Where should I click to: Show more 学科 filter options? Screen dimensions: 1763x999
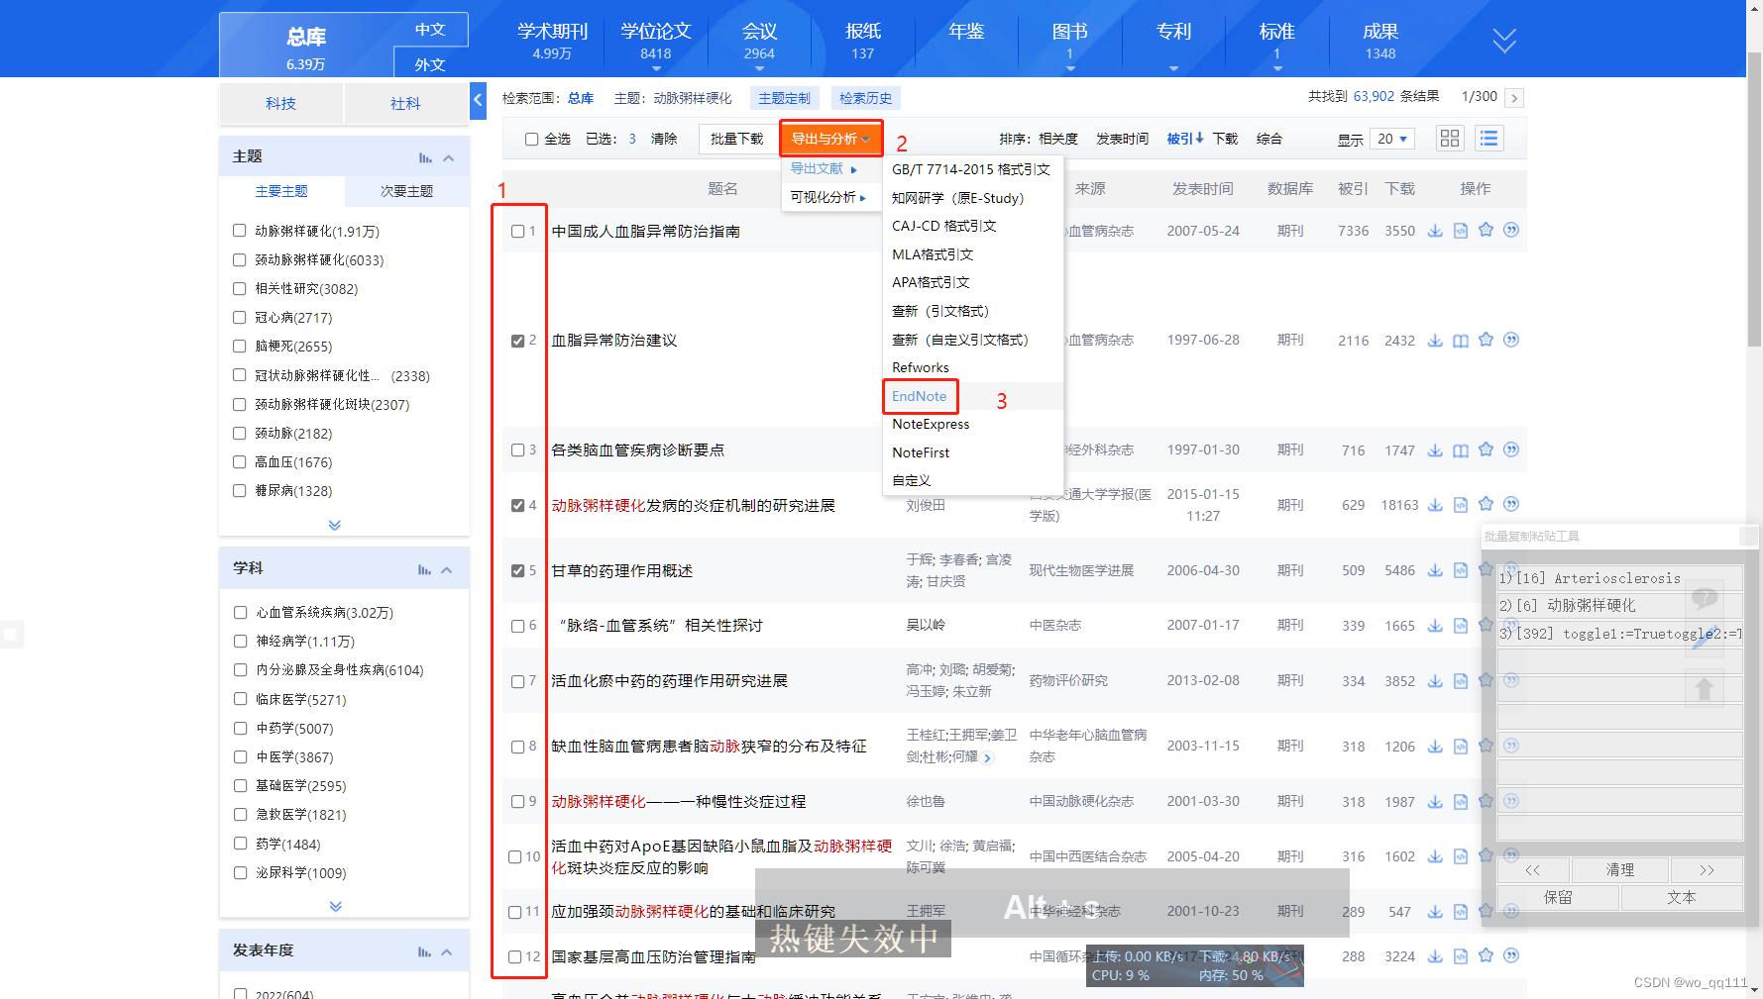335,906
